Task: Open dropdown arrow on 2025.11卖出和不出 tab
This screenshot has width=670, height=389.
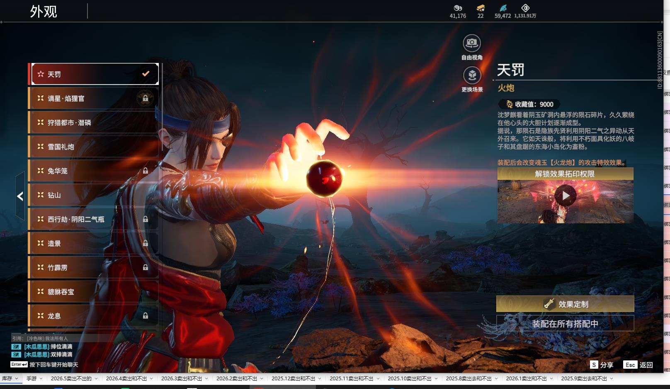Action: pyautogui.click(x=378, y=379)
